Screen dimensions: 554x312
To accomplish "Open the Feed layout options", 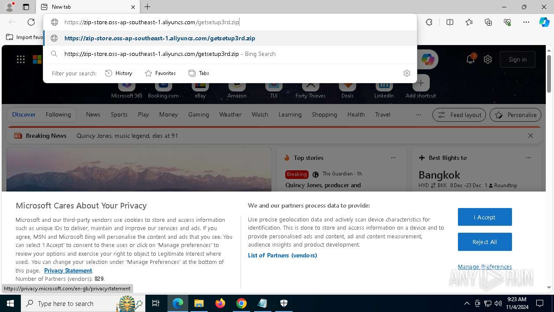I will coord(459,115).
